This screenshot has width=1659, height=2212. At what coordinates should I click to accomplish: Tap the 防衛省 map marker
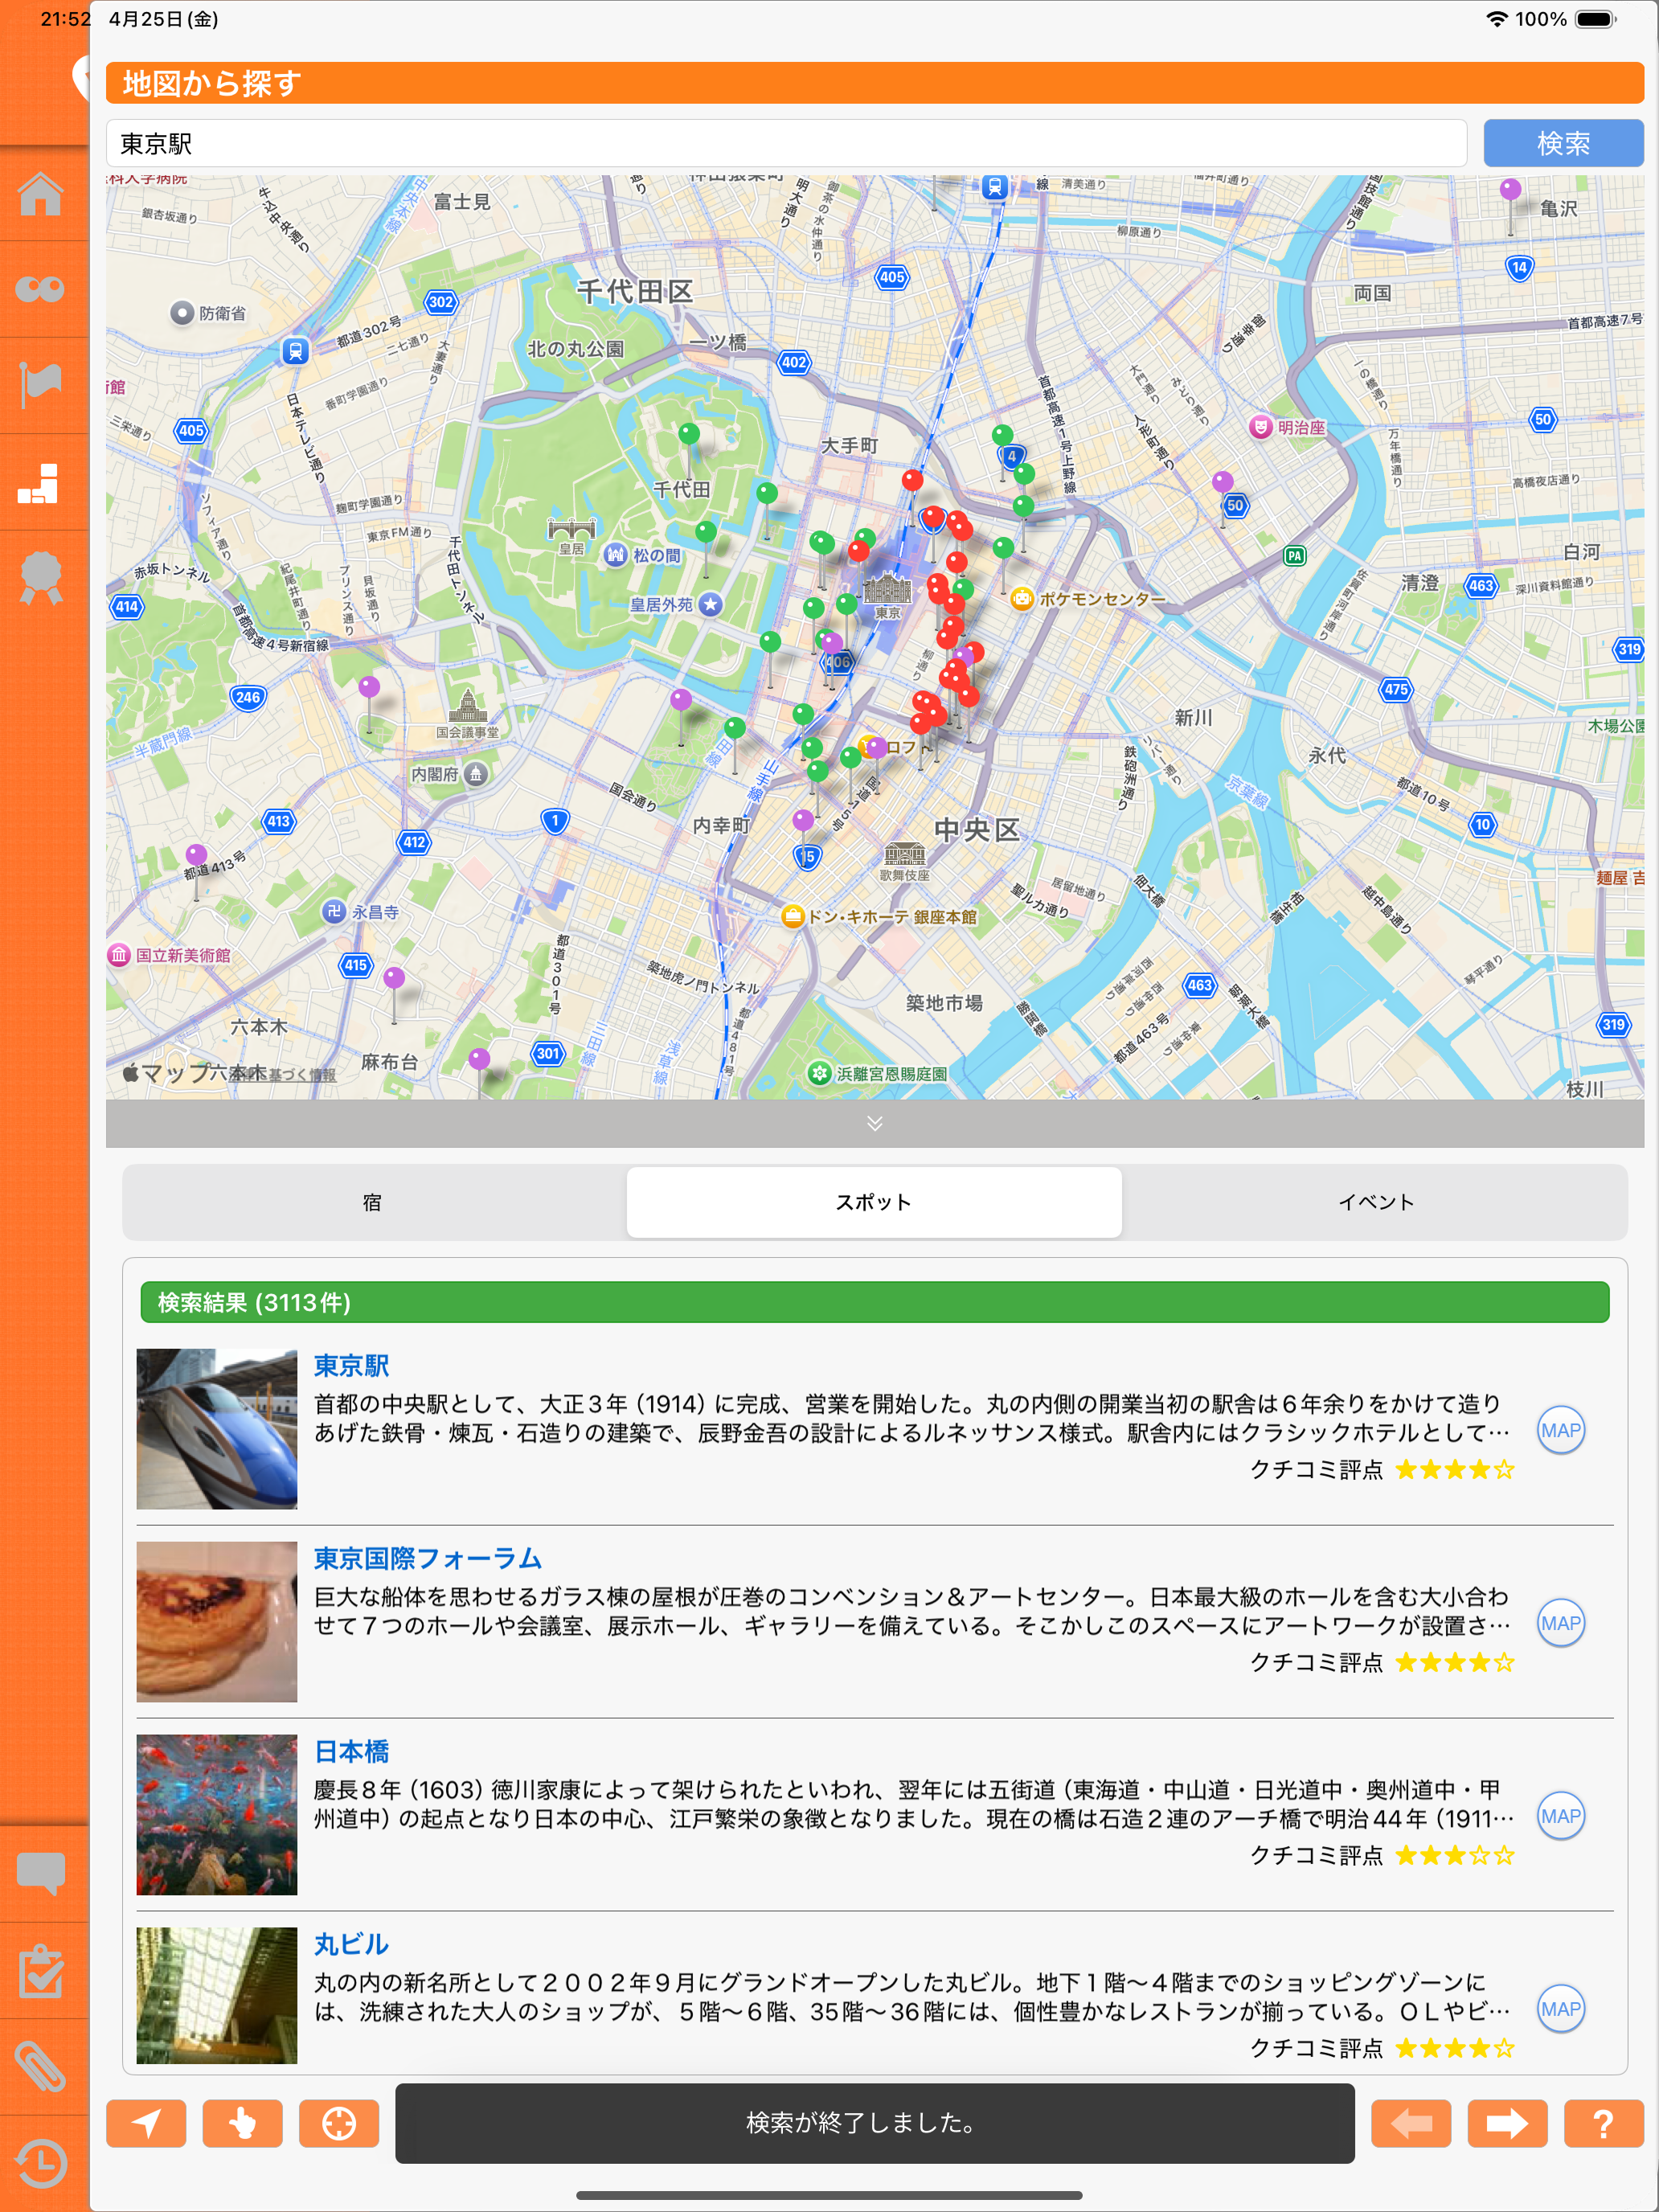click(x=181, y=313)
